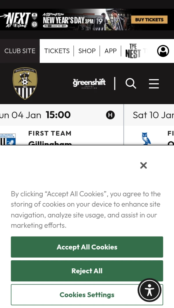Click the owl club badge

pos(146,139)
